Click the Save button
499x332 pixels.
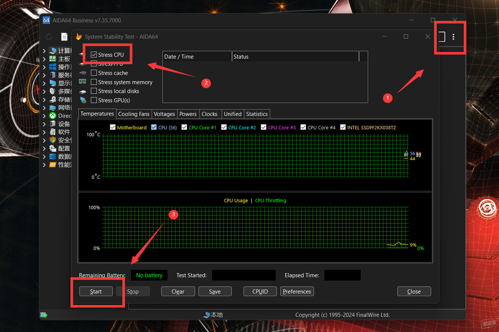[215, 292]
